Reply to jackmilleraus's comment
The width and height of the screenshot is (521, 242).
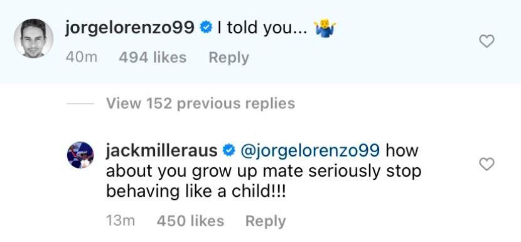click(x=266, y=221)
